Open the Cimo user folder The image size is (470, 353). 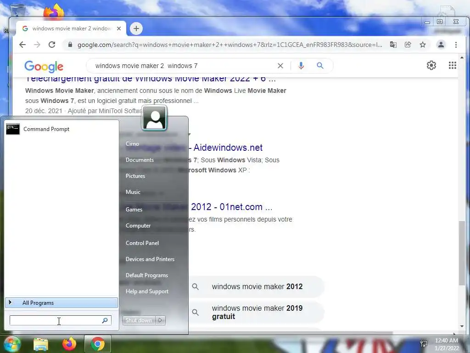coord(132,144)
